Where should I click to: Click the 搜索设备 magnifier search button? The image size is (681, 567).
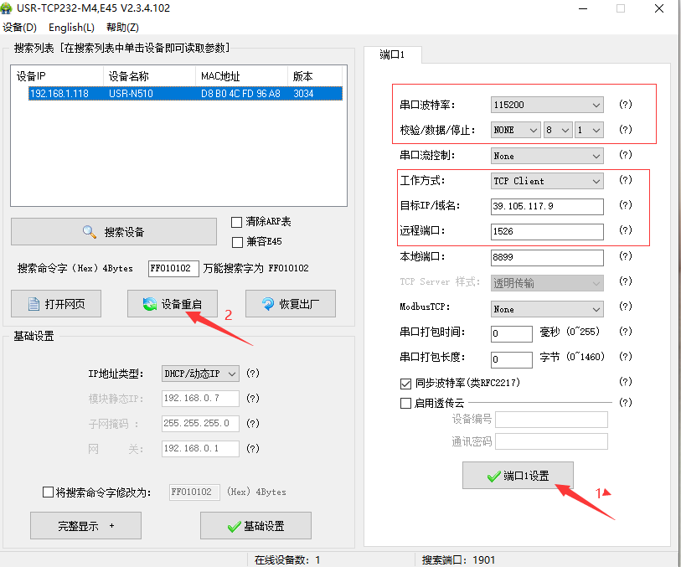tap(113, 232)
